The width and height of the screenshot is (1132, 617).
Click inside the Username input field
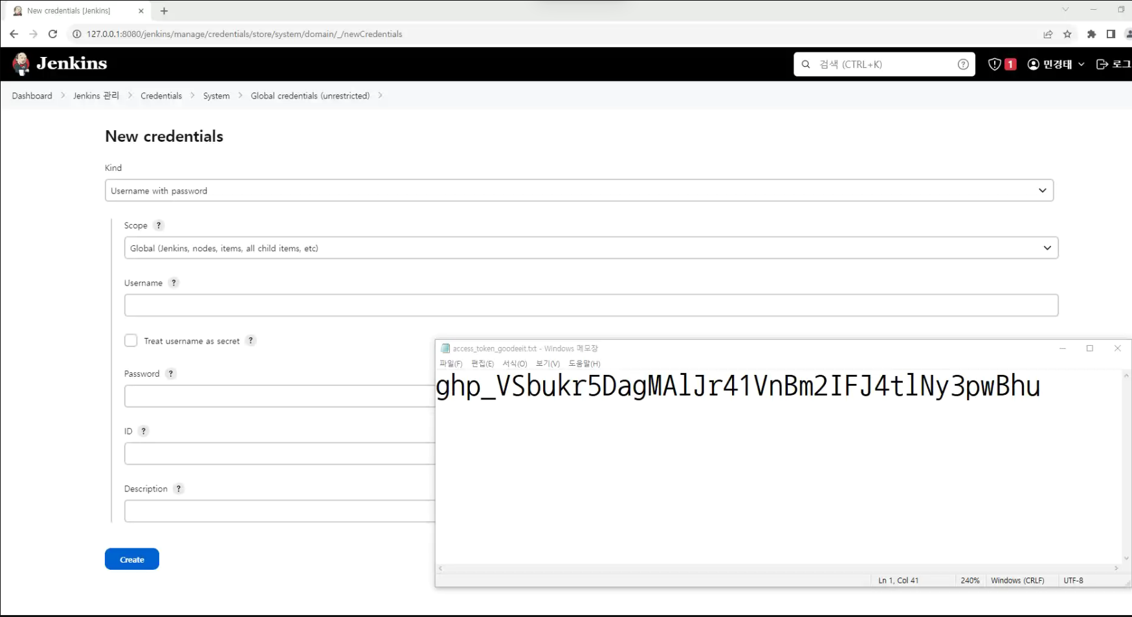[x=591, y=306]
